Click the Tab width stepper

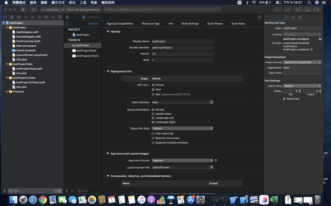click(x=300, y=91)
